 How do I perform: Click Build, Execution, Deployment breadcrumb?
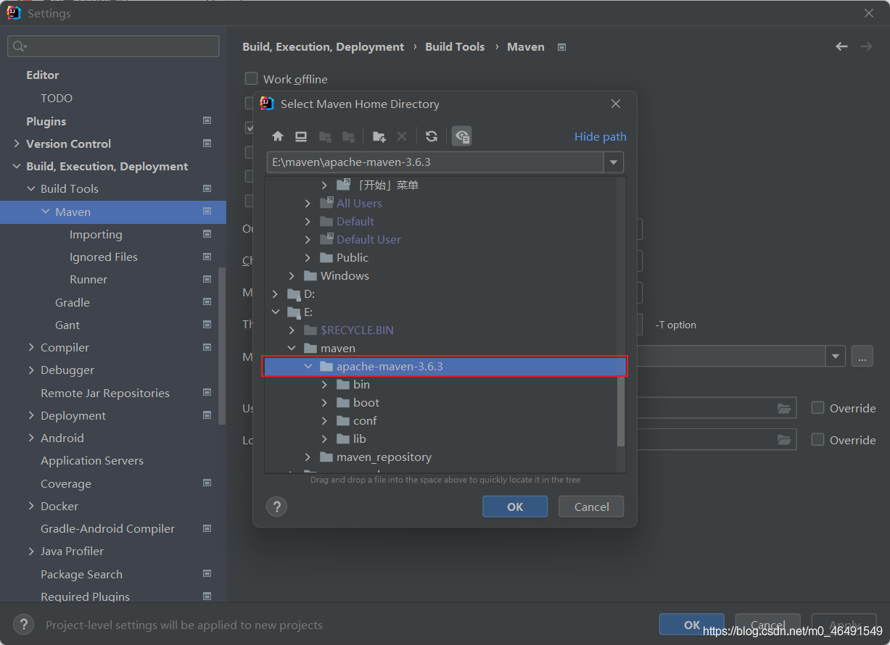pyautogui.click(x=323, y=46)
